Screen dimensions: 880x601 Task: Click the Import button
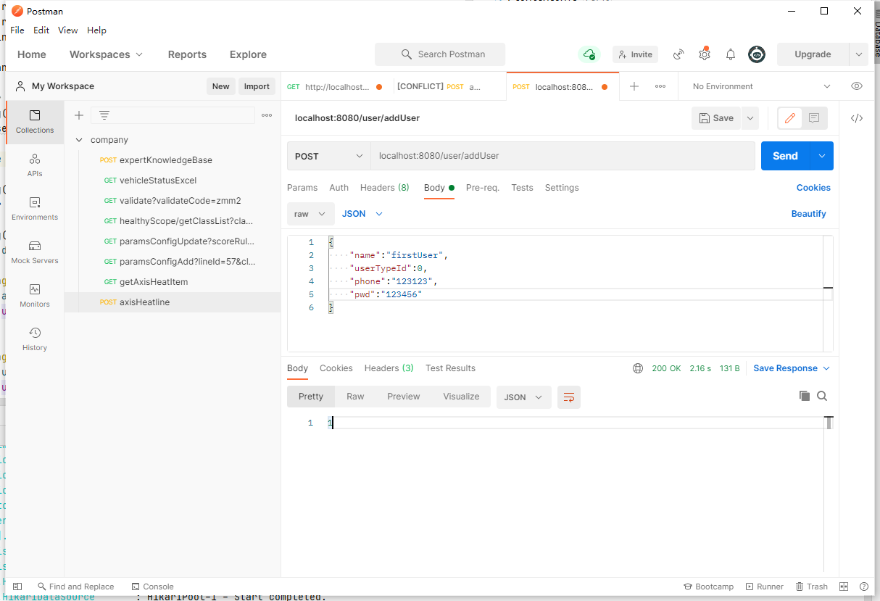(x=257, y=86)
